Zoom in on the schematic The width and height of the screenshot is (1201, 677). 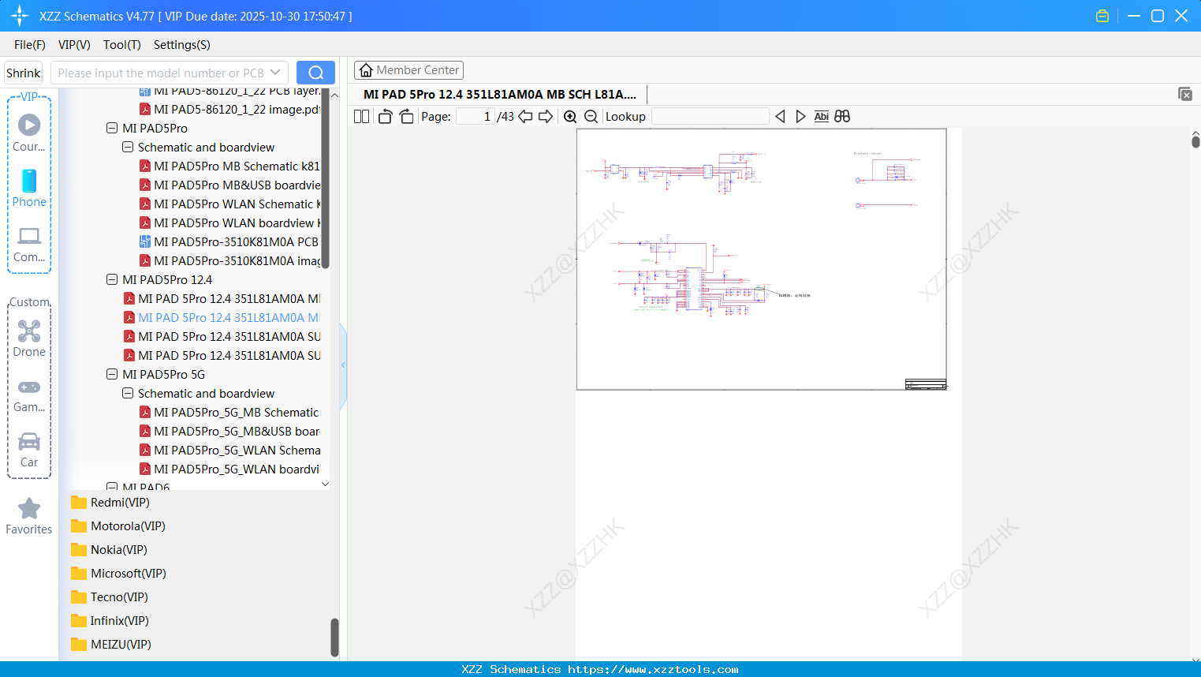tap(570, 117)
